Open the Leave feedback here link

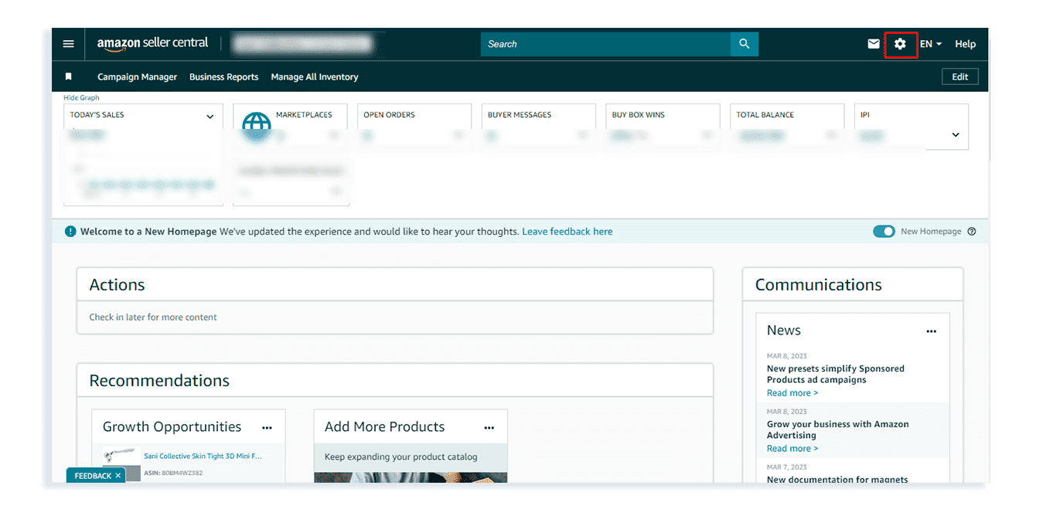567,231
